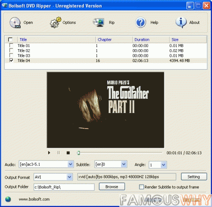Click the preview seek slider thumb
The height and width of the screenshot is (207, 212).
click(79, 153)
